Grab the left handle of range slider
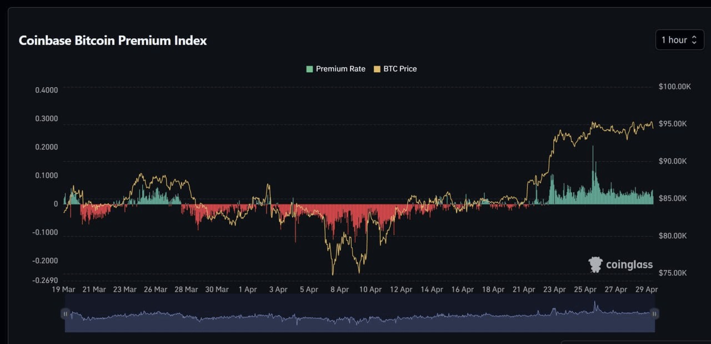711x344 pixels. pos(66,314)
